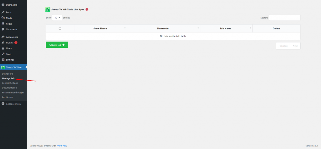Click the red notification badge beside plugin title
Screen dimensions: 321x149
coord(87,9)
